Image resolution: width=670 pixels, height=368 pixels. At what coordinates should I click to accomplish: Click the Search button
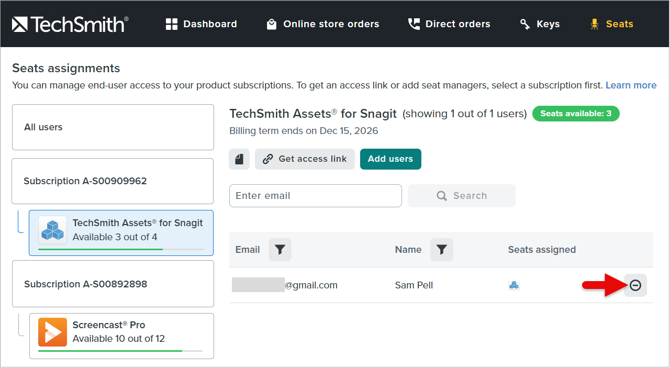(462, 196)
